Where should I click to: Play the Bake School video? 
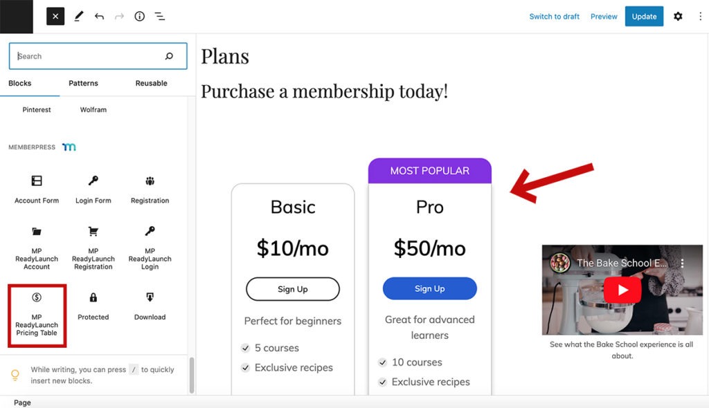coord(622,290)
